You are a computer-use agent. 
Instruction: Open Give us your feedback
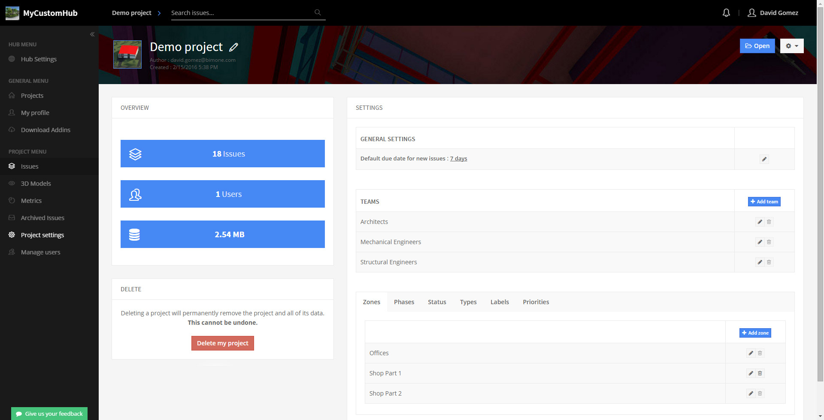(x=49, y=414)
